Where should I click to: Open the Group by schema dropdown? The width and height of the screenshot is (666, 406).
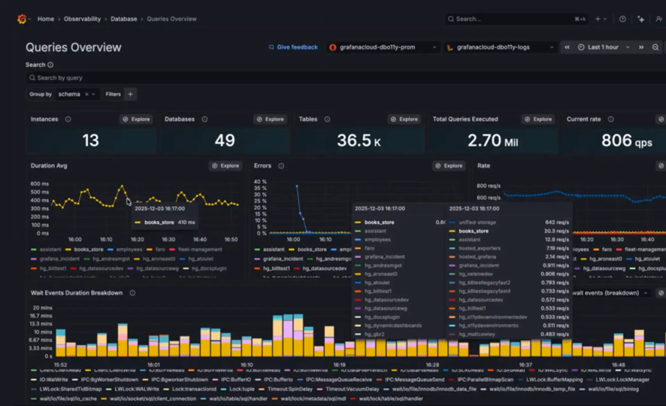tap(77, 94)
